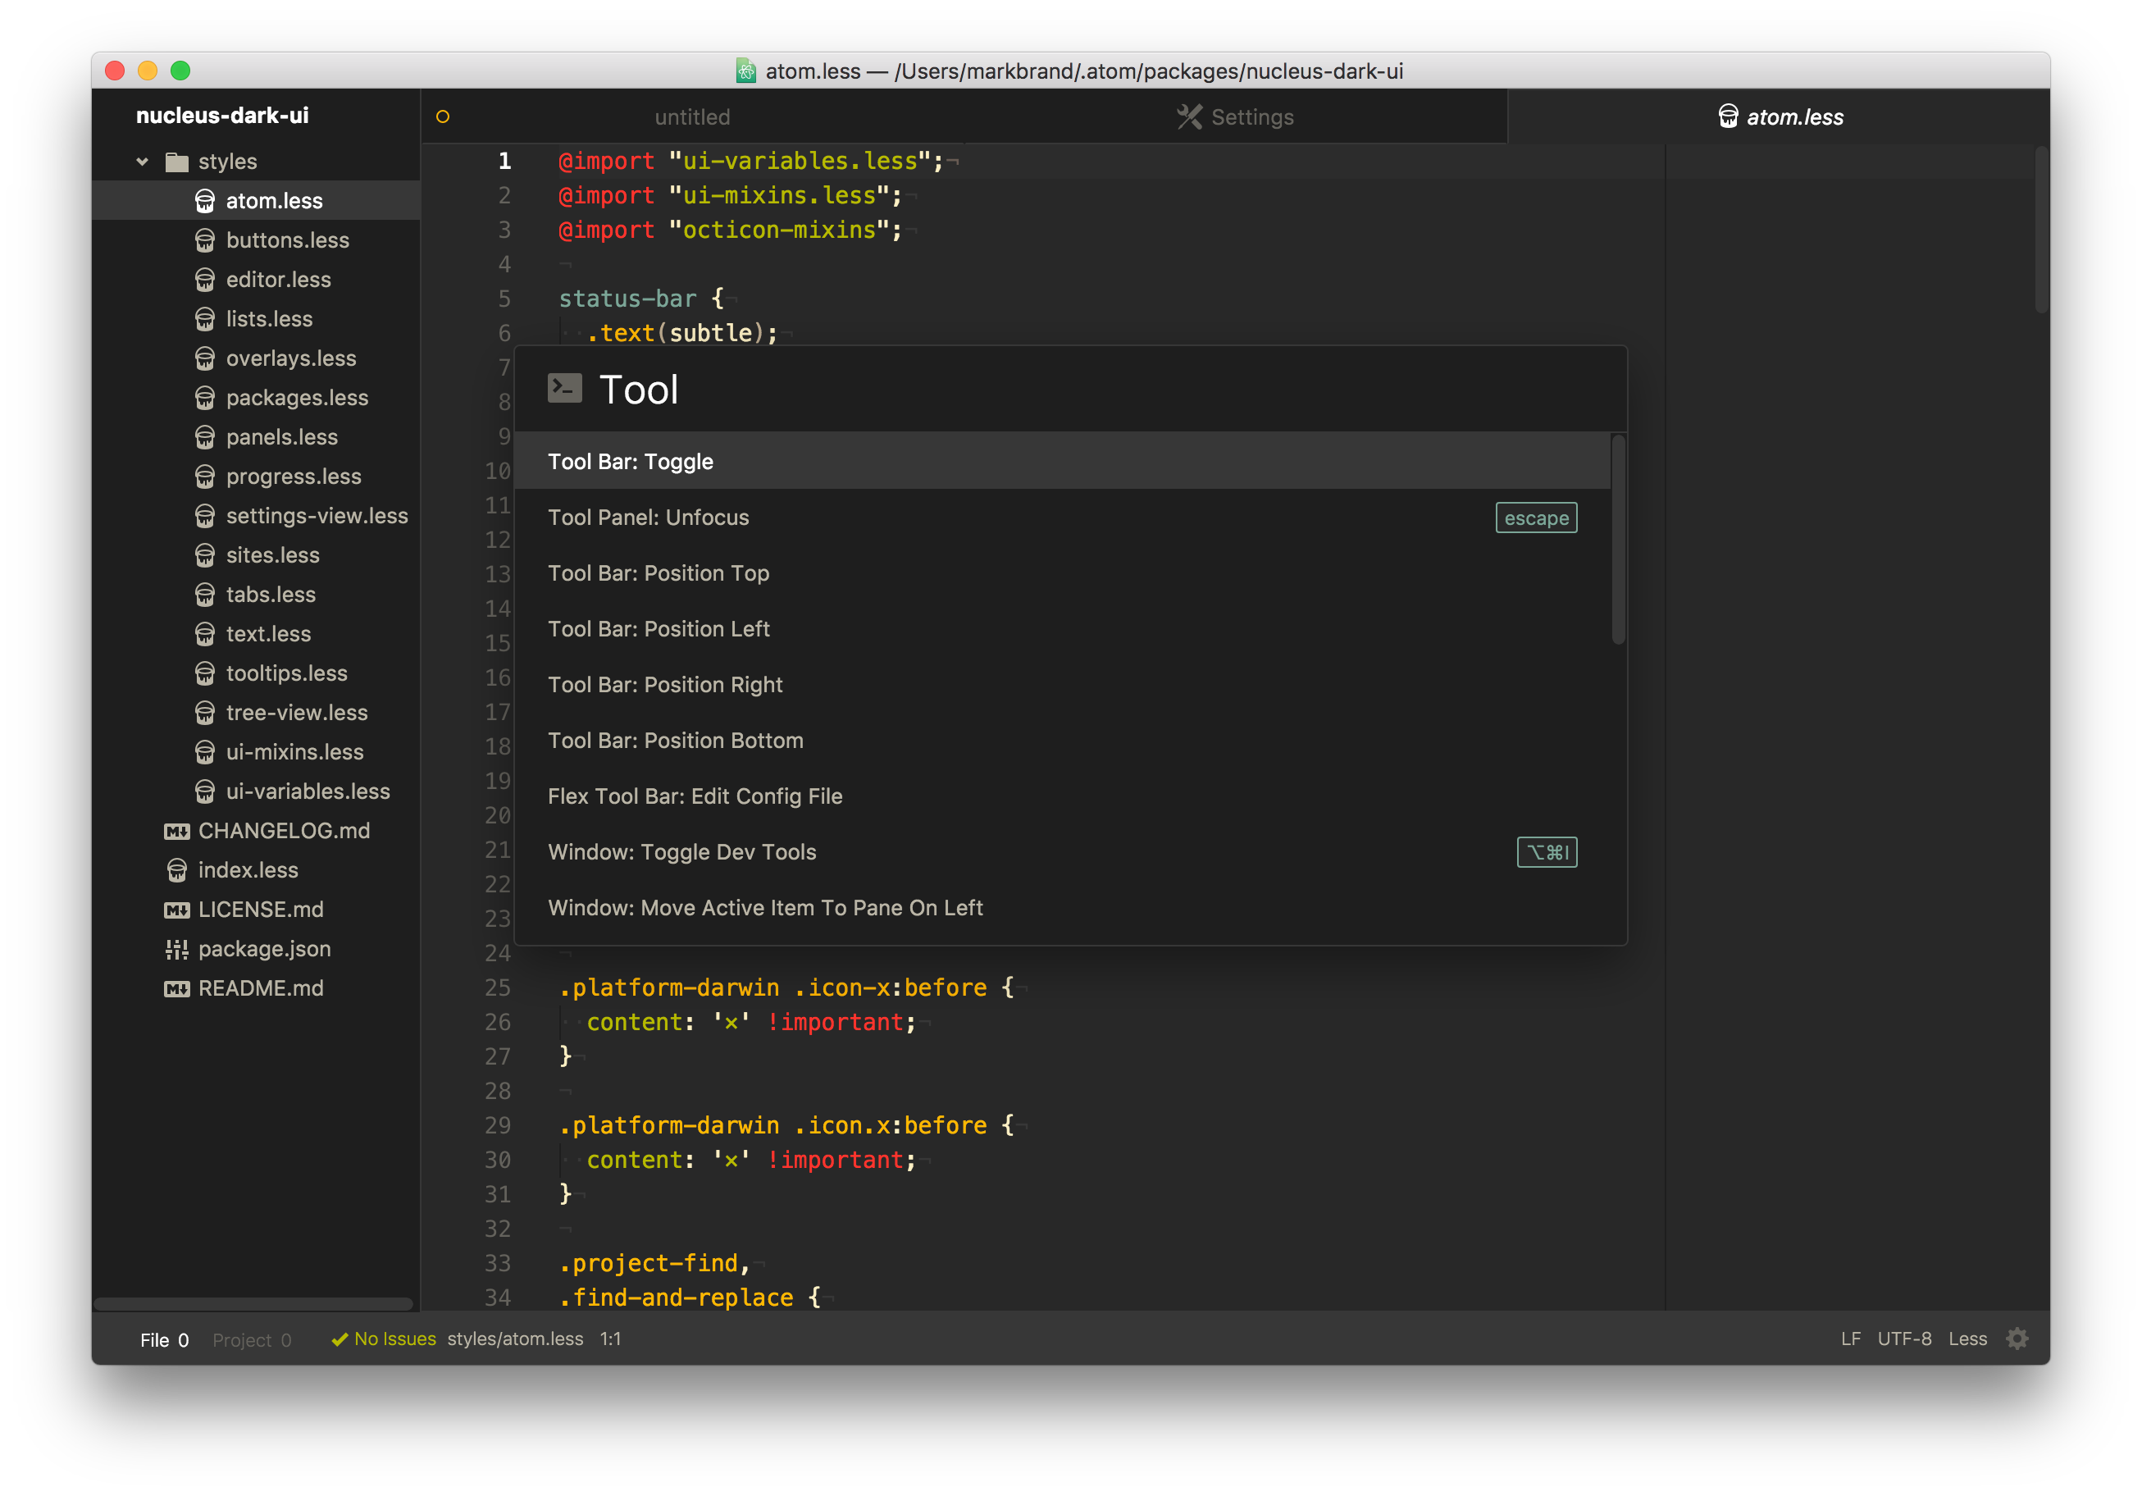Run Window: Move Active Item To Pane On Left
This screenshot has width=2142, height=1496.
click(1062, 907)
